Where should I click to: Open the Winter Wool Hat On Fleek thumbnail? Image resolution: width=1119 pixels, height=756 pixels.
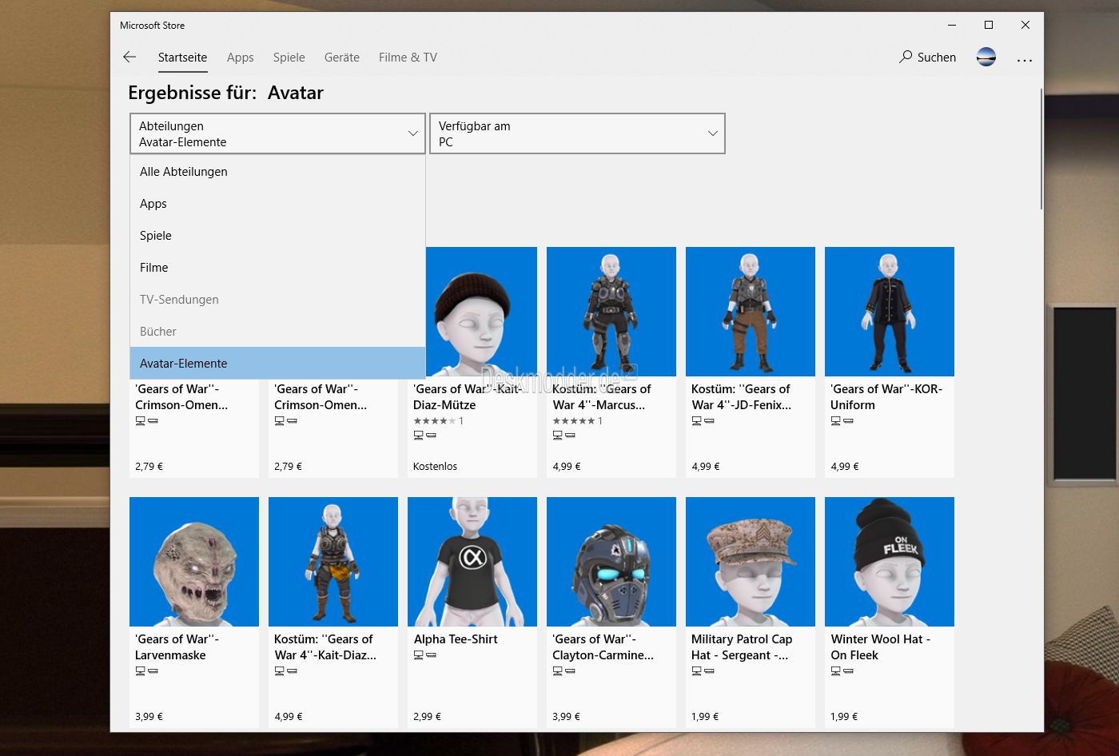(890, 562)
